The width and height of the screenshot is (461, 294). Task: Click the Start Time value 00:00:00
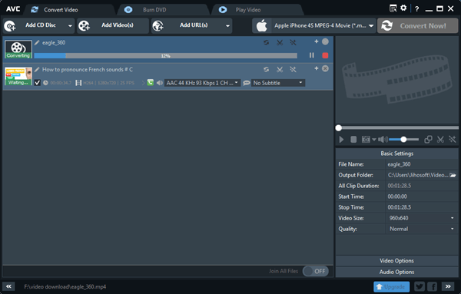[397, 197]
